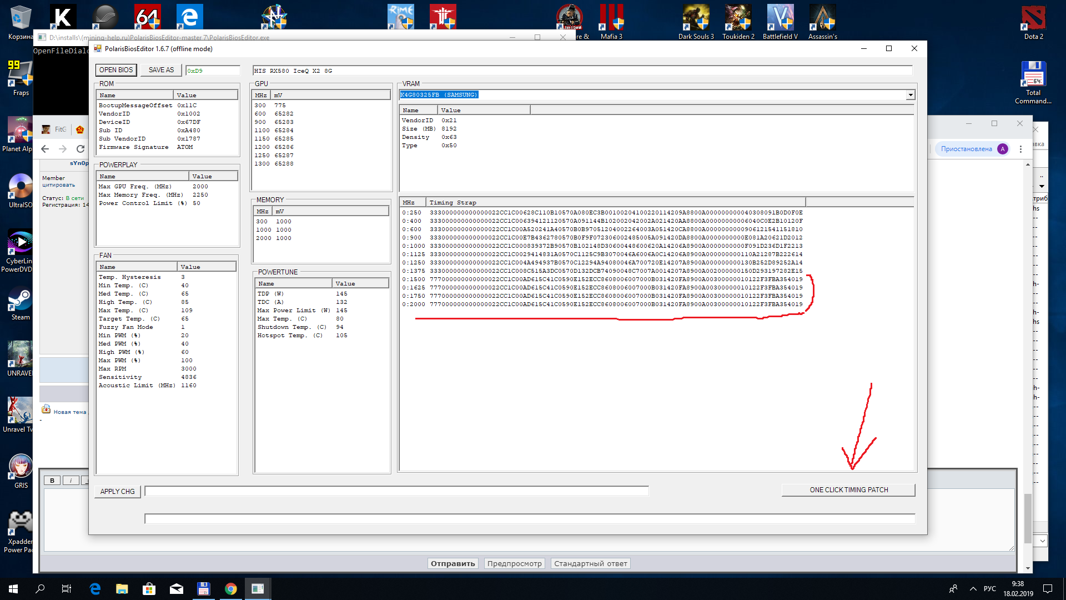Image resolution: width=1066 pixels, height=600 pixels.
Task: Click the BIOS name text field
Action: click(582, 71)
